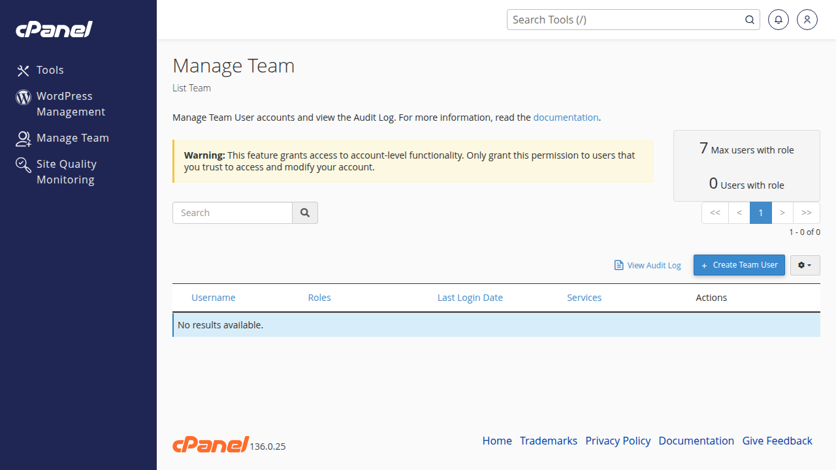Click the footer cPanel logo
This screenshot has height=470, width=836.
tap(210, 445)
